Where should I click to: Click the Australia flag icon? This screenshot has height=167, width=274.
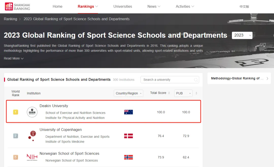click(x=128, y=112)
